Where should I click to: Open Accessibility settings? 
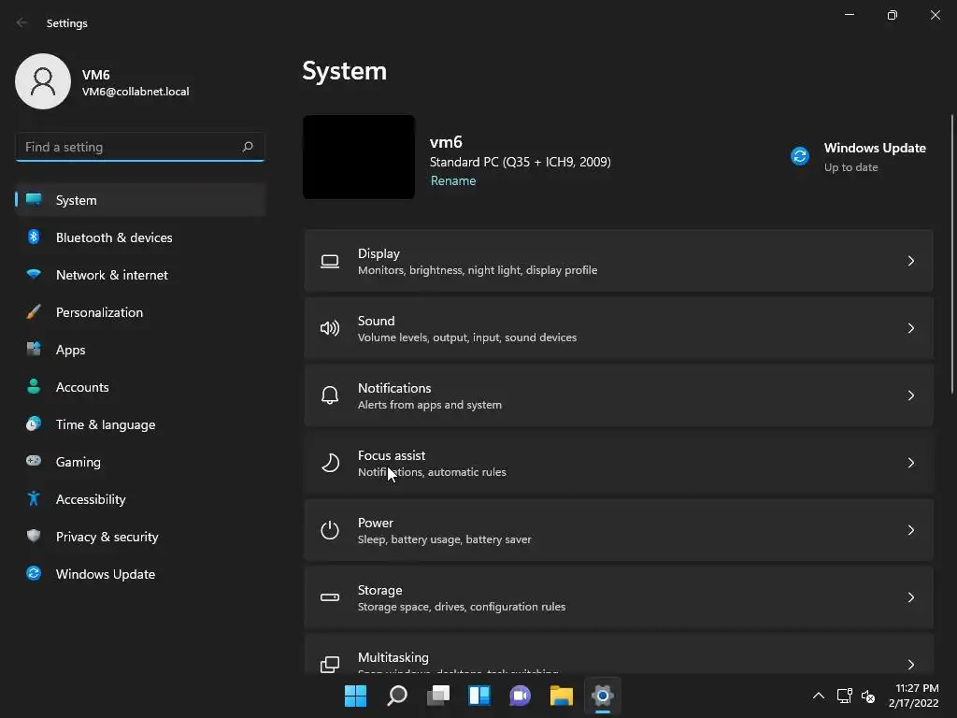coord(140,499)
